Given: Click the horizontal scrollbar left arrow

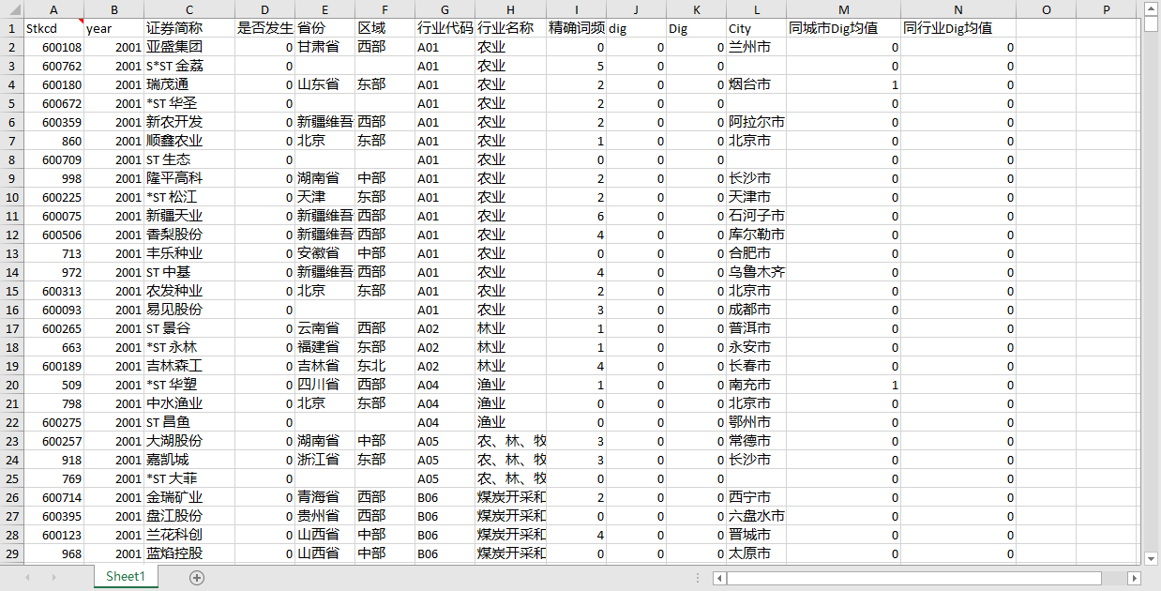Looking at the screenshot, I should click(719, 578).
